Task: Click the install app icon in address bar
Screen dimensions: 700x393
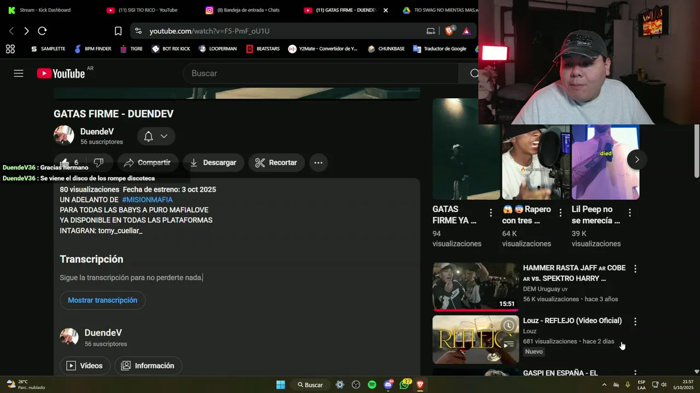Action: tap(431, 31)
